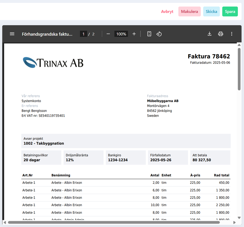This screenshot has height=227, width=244.
Task: Click the scroll right arrow
Action: coord(234,222)
